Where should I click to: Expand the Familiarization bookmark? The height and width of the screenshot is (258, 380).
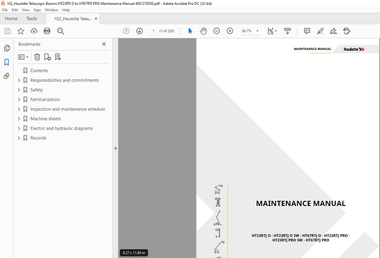[19, 100]
